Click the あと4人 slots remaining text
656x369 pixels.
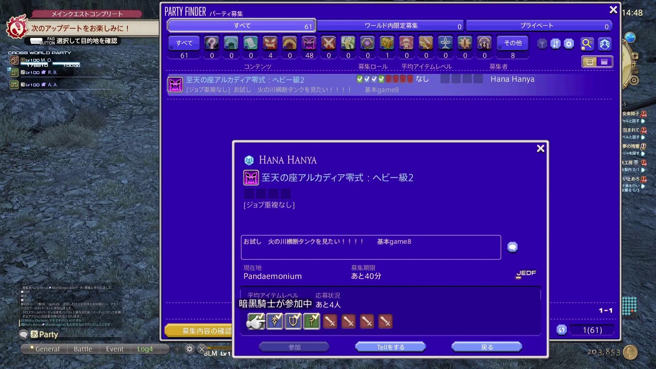pos(328,304)
